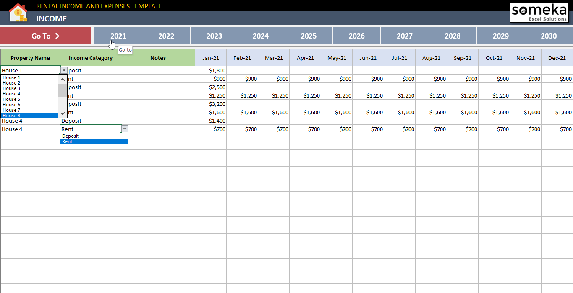Select the Go To navigation button
This screenshot has height=293, width=573.
tap(46, 36)
